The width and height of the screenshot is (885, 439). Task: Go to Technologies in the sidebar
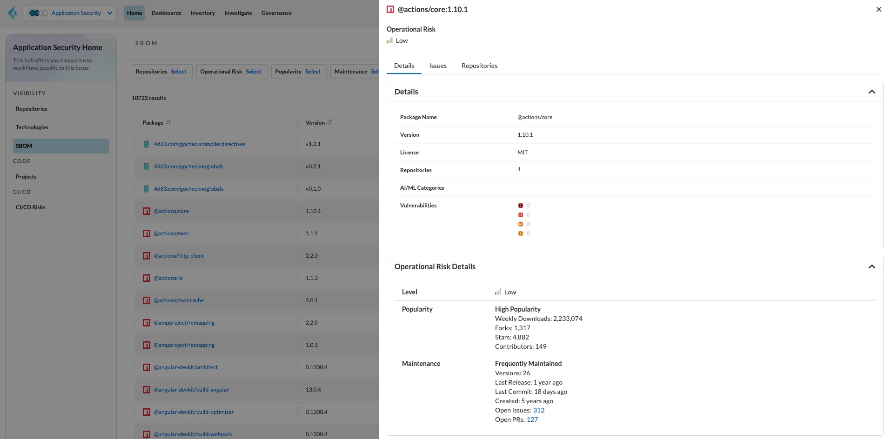pyautogui.click(x=32, y=127)
